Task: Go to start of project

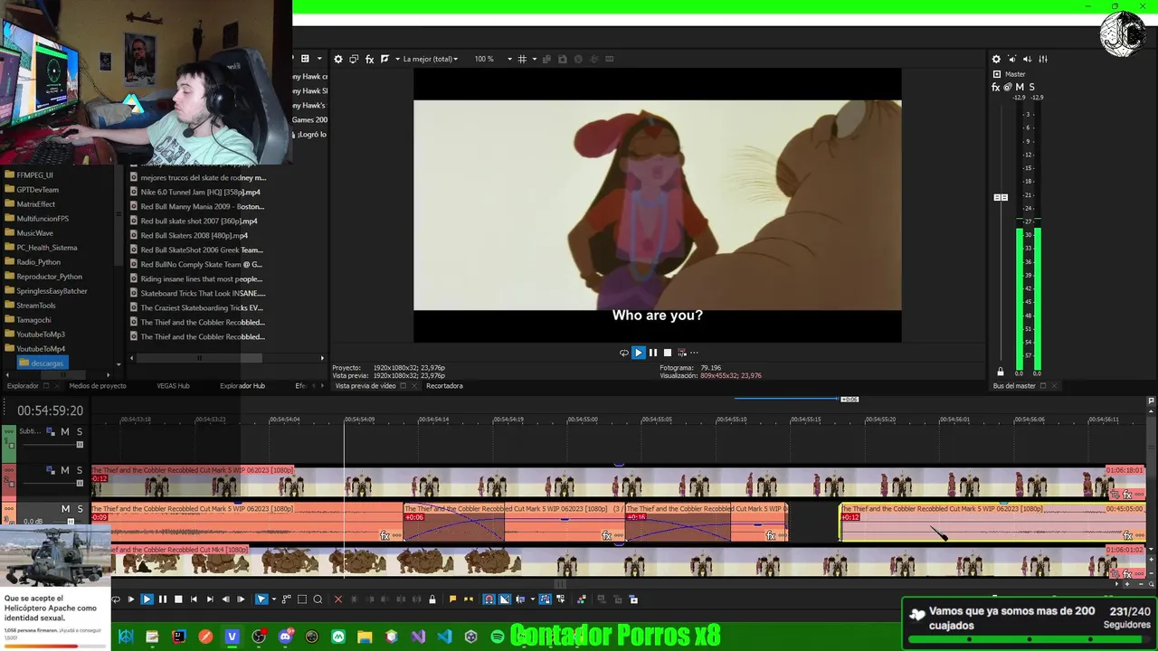Action: 194,599
